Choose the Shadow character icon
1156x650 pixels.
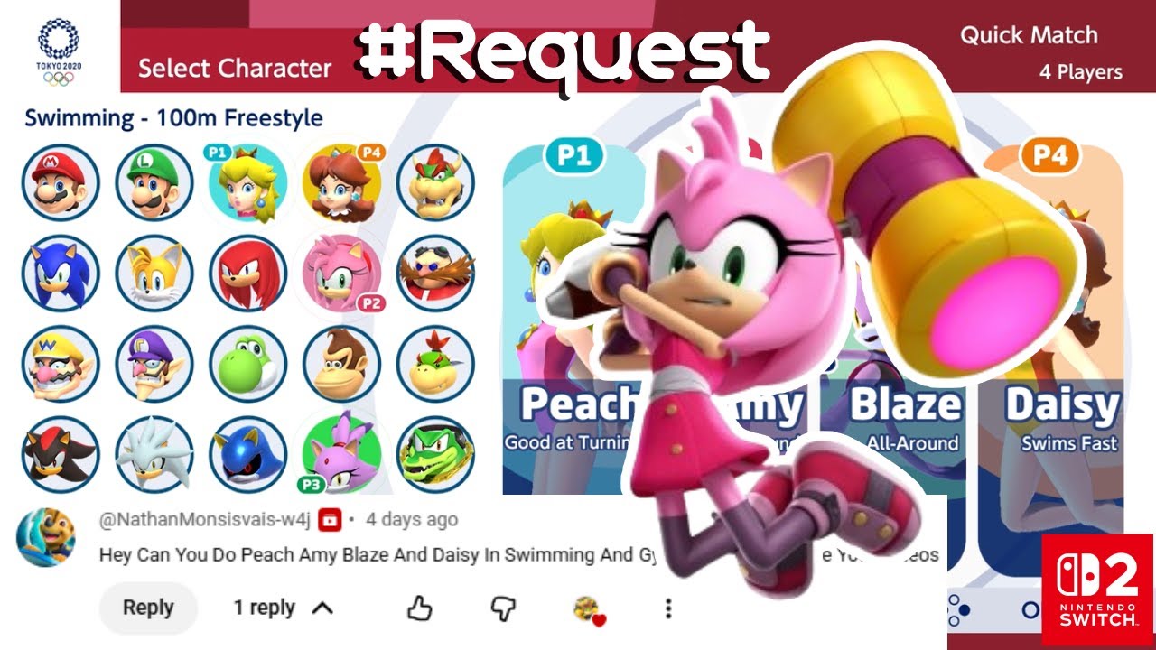[x=61, y=455]
